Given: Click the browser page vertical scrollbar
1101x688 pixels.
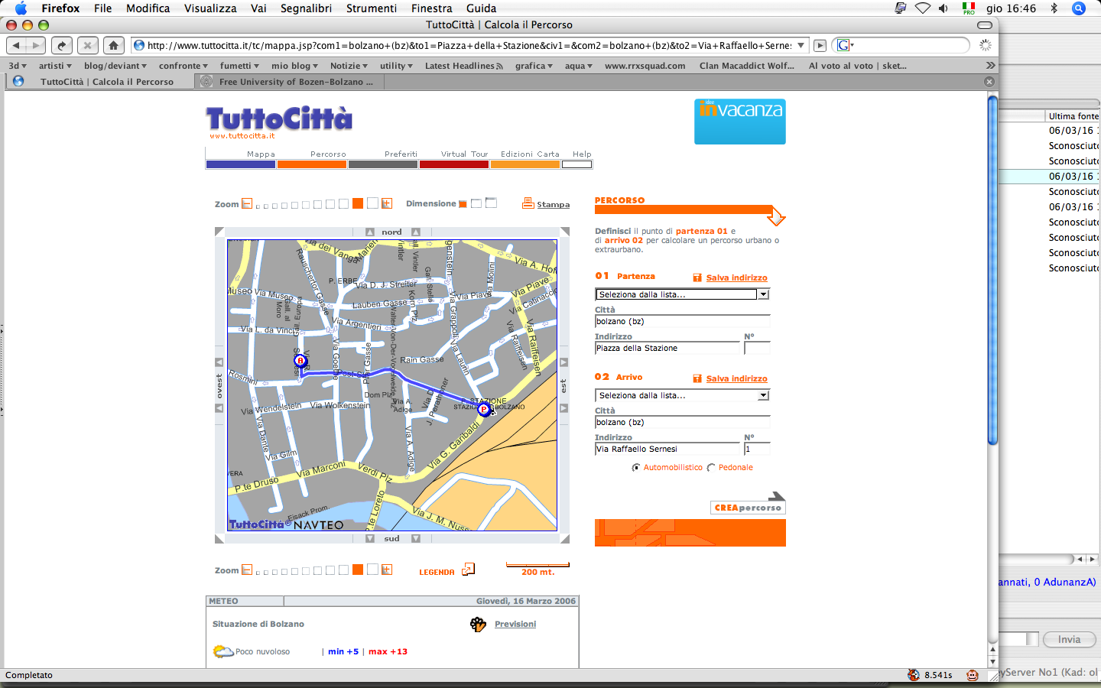Looking at the screenshot, I should [x=992, y=270].
